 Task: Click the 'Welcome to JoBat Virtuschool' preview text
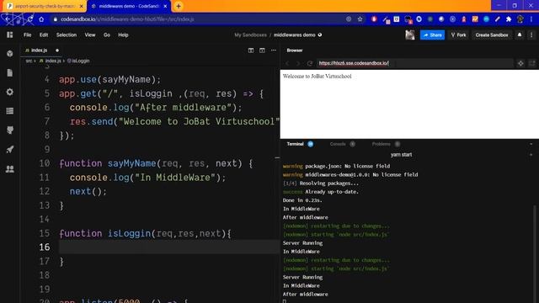pos(317,77)
